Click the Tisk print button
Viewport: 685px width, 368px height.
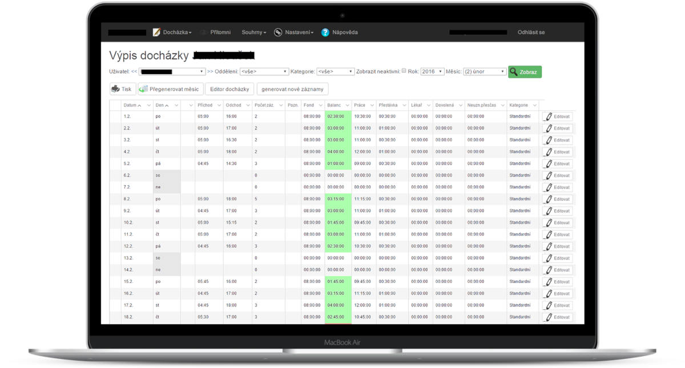point(122,89)
